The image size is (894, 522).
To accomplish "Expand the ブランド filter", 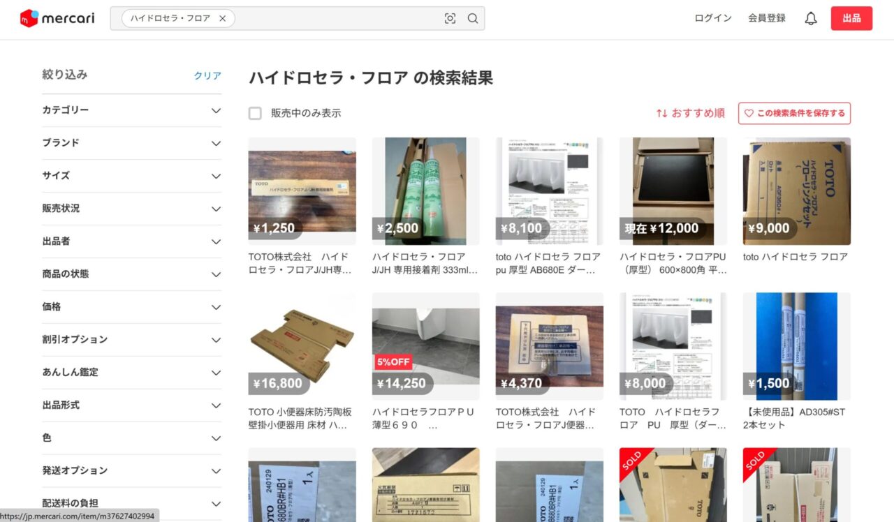I will (x=131, y=143).
